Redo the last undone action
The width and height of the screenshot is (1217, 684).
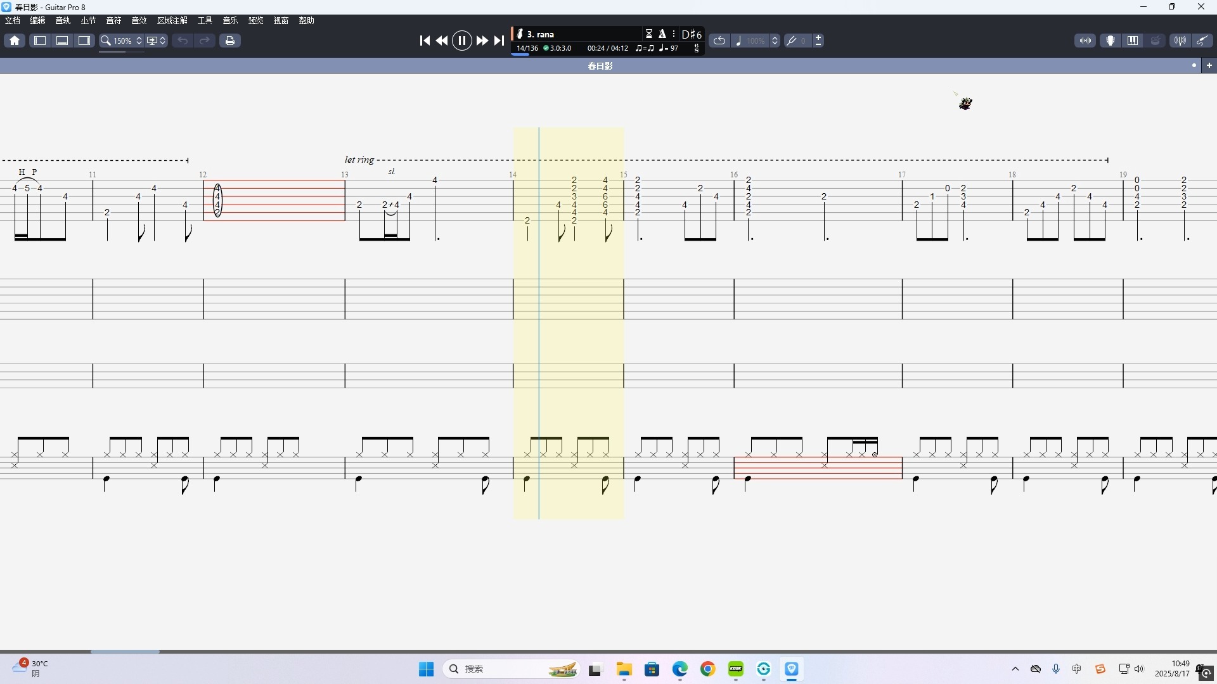pos(205,41)
